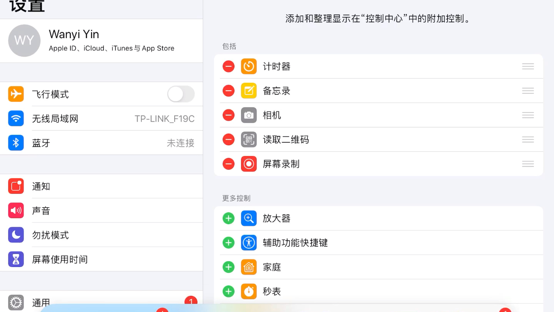The image size is (554, 312).
Task: Click the orange 计时器 timer icon
Action: (x=249, y=67)
